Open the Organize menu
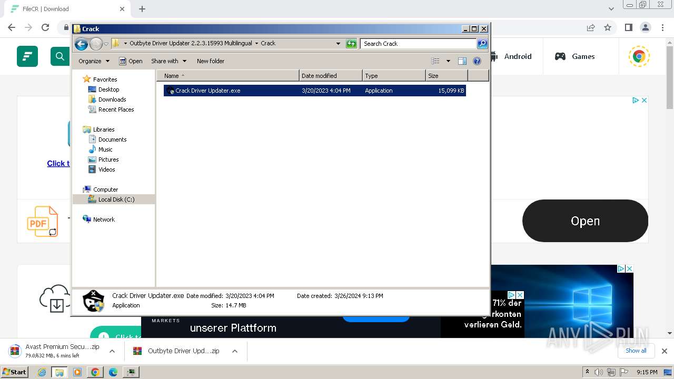This screenshot has width=674, height=379. point(94,61)
